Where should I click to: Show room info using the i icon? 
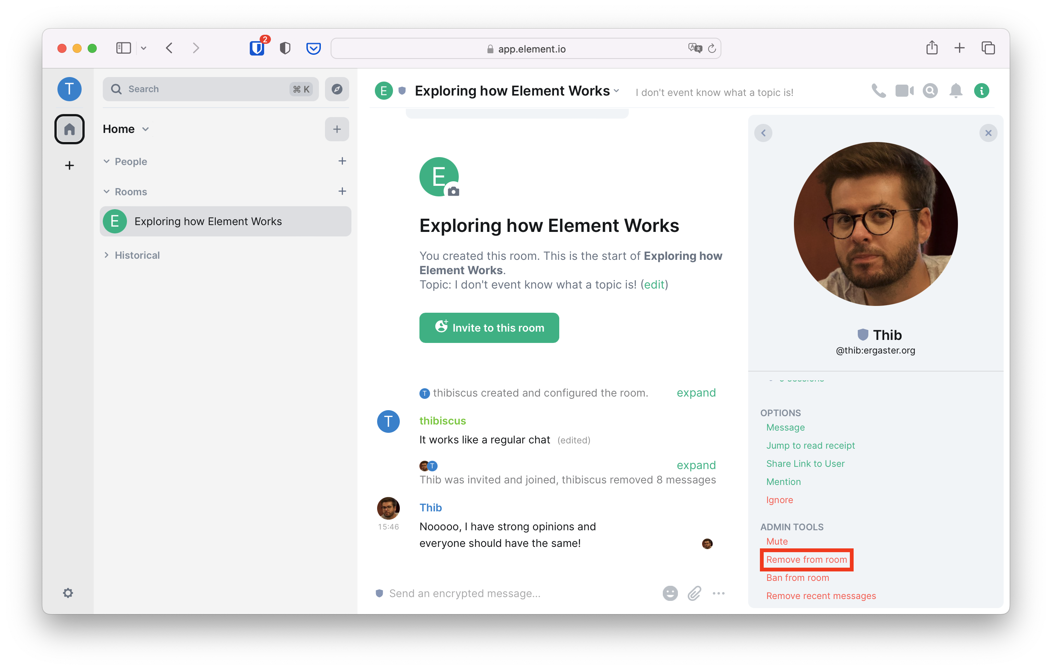[981, 90]
